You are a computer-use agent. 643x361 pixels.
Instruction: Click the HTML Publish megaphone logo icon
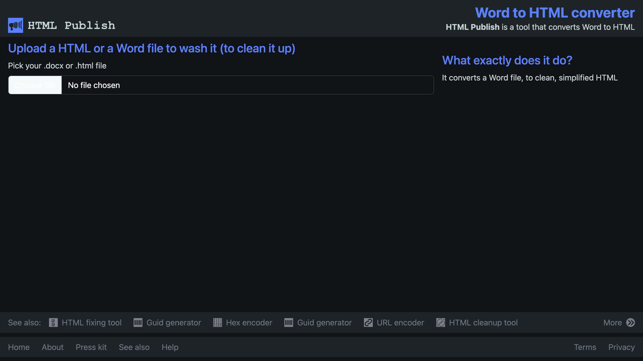16,25
